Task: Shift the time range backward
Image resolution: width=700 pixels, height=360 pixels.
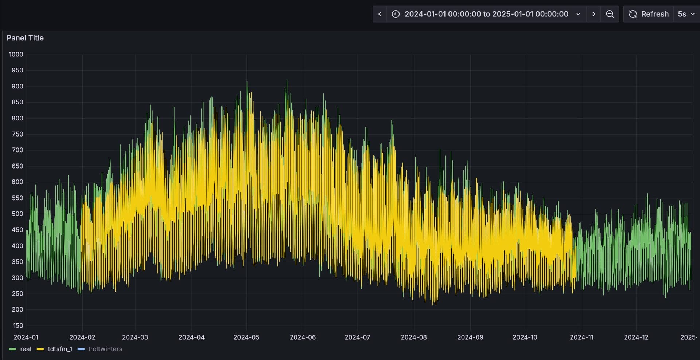Action: [380, 14]
